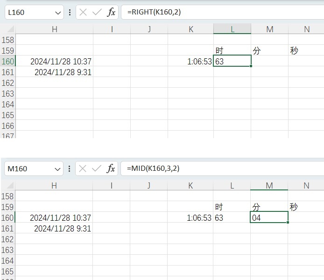Click cell '2024/11/28 10:37' in lower sheet
Image resolution: width=324 pixels, height=280 pixels.
pos(54,217)
